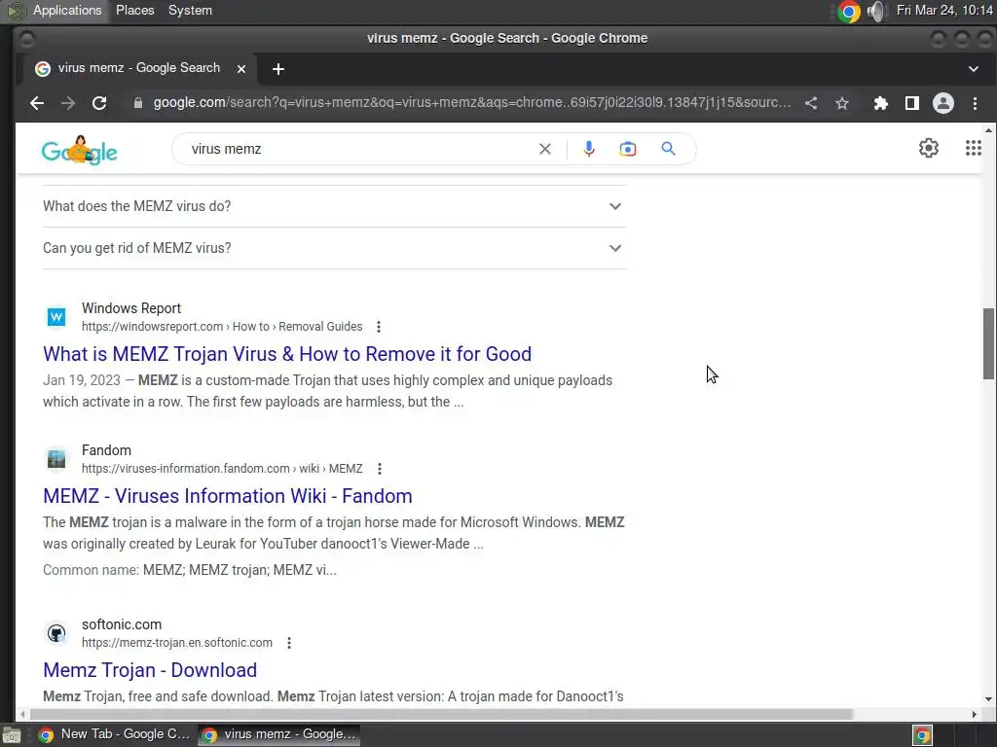
Task: Click the show desktop icon in bottom panel
Action: 12,735
